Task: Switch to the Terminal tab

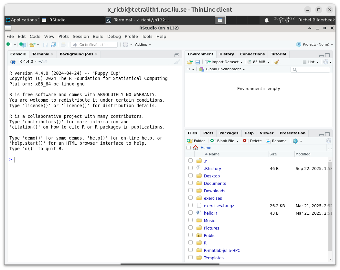Action: tap(40, 54)
